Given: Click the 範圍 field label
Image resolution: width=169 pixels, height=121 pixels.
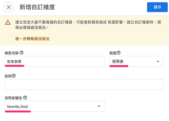Looking at the screenshot, I should click(x=113, y=53).
